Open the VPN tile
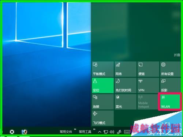 tap(148, 85)
